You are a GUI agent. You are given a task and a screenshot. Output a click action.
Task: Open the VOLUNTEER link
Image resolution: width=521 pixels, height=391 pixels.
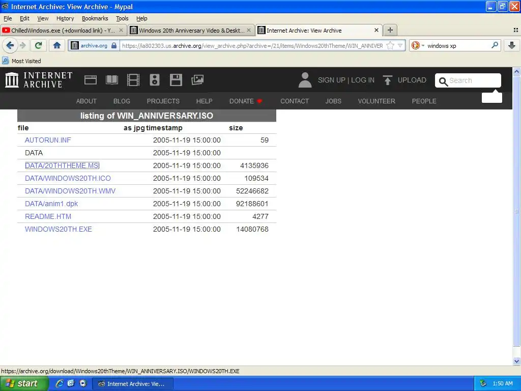point(377,101)
